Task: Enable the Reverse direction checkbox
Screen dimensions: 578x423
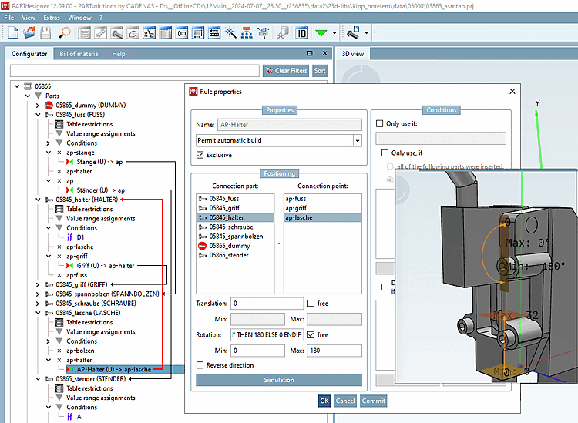Action: coord(201,365)
